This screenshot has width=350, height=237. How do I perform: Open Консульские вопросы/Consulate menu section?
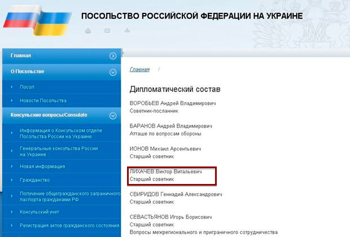click(x=49, y=115)
